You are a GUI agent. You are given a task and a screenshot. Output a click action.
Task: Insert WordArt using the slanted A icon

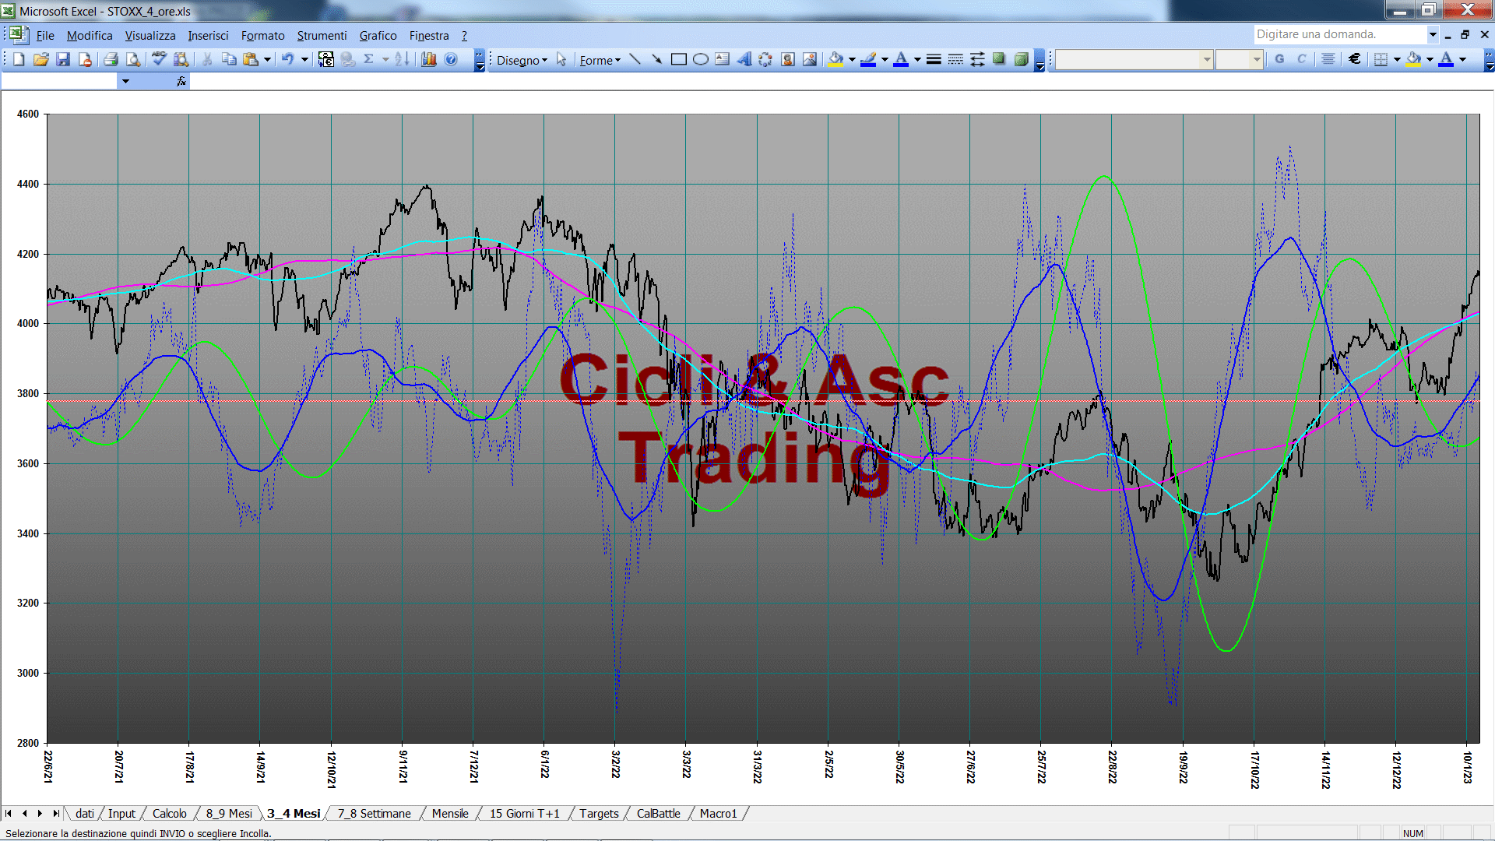click(744, 59)
